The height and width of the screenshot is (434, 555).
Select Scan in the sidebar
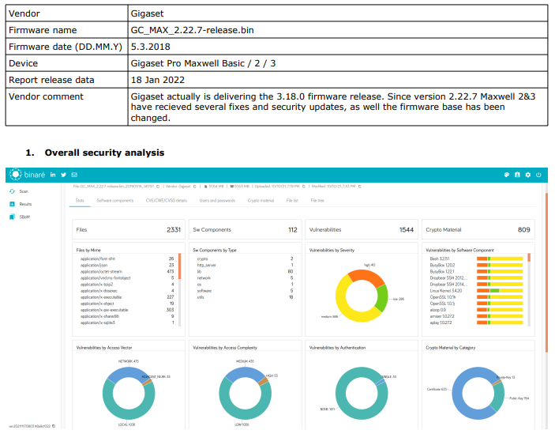24,191
